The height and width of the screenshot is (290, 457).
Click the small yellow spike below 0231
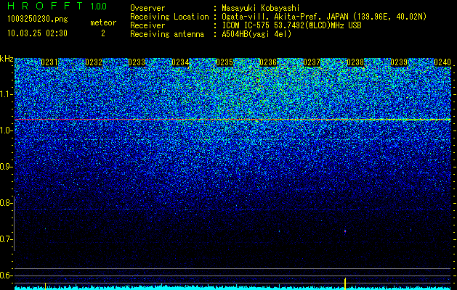coord(45,286)
